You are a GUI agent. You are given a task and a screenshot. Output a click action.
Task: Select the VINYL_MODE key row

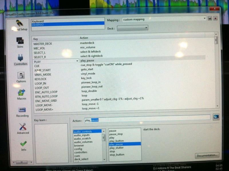pos(43,75)
